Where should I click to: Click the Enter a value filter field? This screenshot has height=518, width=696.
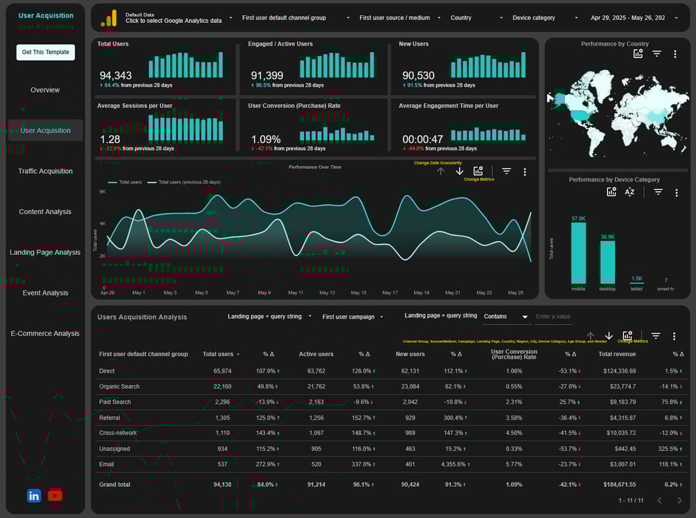pyautogui.click(x=553, y=316)
